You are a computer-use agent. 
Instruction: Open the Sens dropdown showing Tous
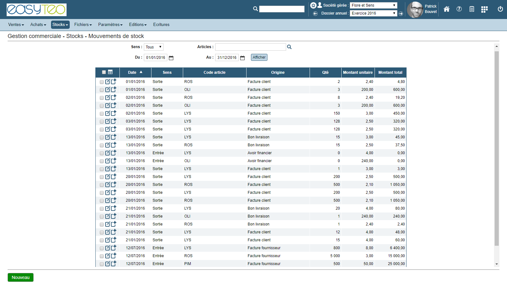(x=154, y=47)
